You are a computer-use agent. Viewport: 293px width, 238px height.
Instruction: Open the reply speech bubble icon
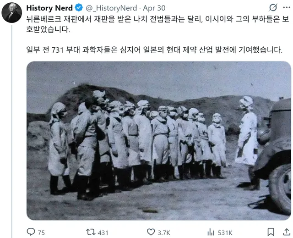[x=31, y=232]
